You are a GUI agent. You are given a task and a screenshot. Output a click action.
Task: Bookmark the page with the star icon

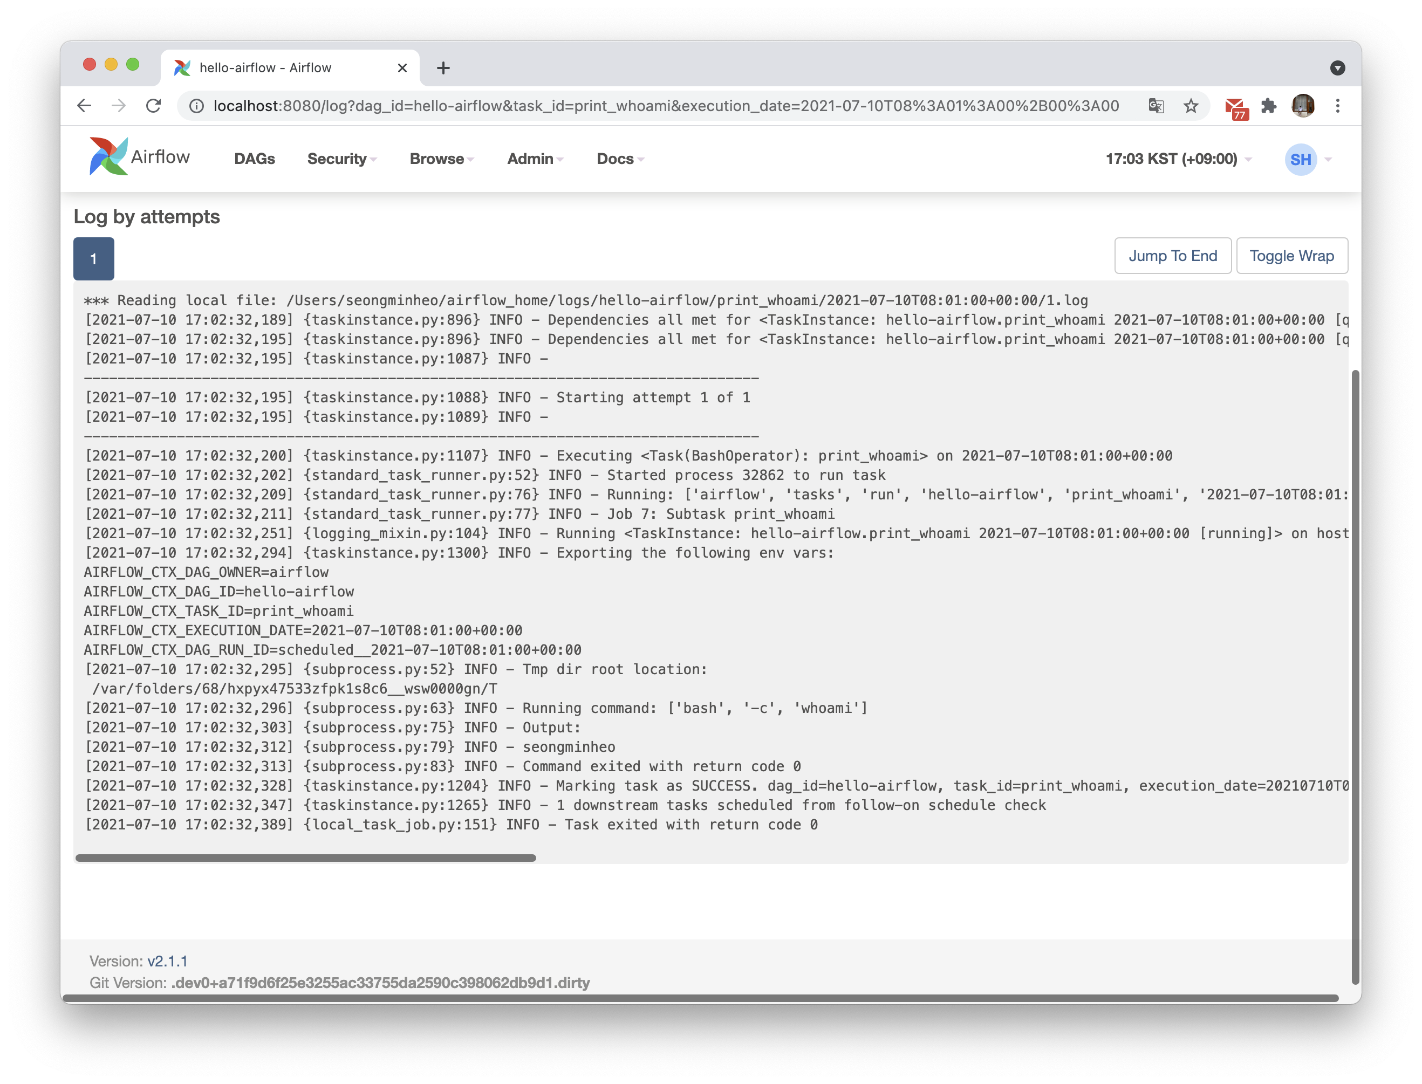pos(1191,106)
